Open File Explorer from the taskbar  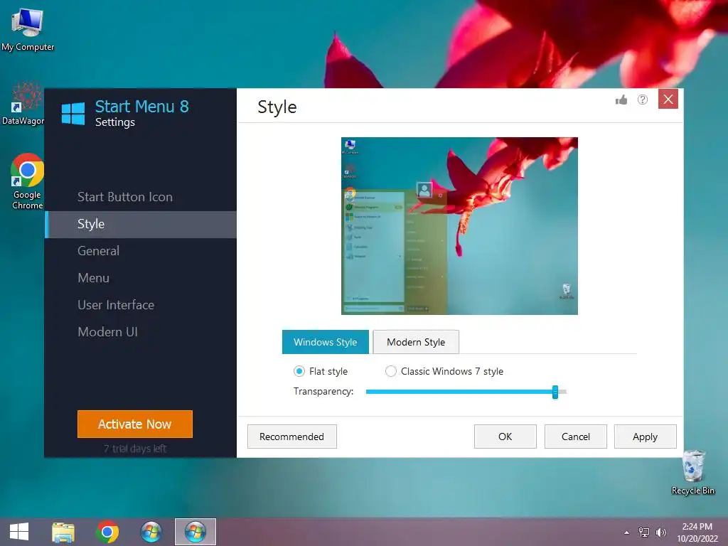63,532
